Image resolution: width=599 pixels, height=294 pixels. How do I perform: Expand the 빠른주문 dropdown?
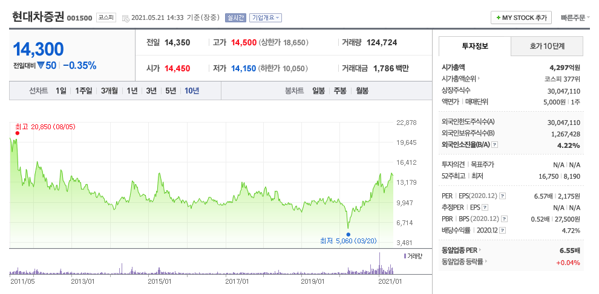tap(575, 18)
